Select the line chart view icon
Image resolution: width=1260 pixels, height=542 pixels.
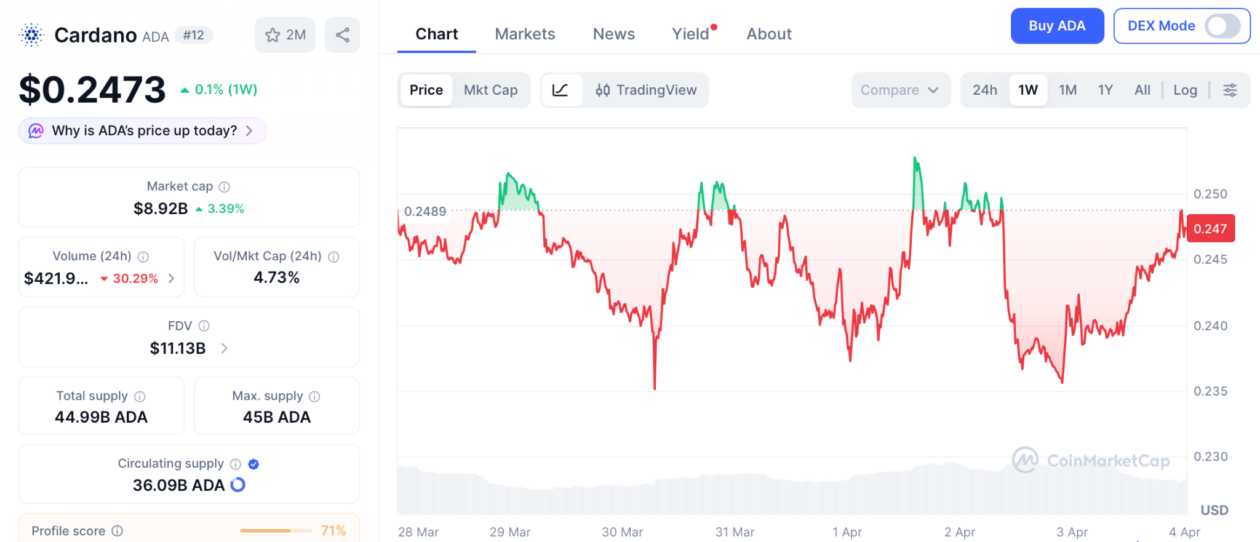pos(560,90)
